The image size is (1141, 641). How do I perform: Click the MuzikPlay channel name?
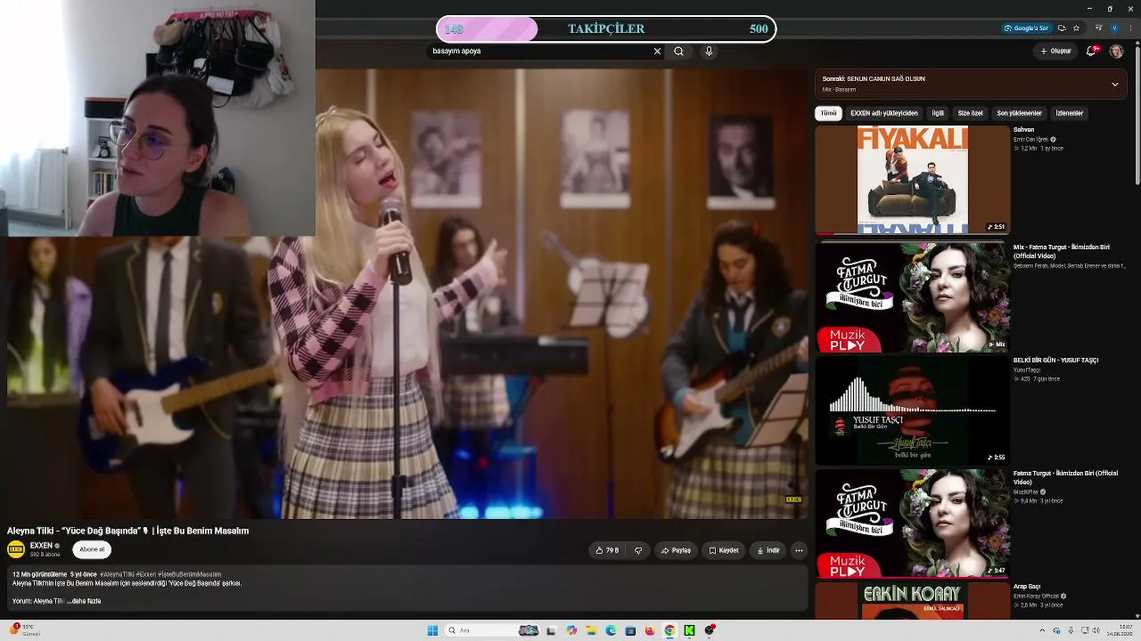point(1026,491)
